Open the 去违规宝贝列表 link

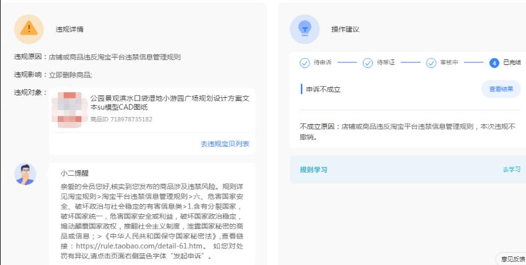click(x=225, y=144)
